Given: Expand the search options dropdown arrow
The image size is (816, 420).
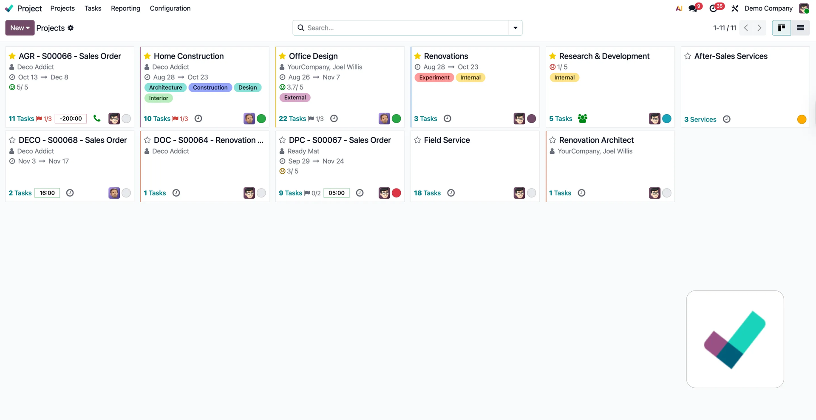Looking at the screenshot, I should coord(515,28).
